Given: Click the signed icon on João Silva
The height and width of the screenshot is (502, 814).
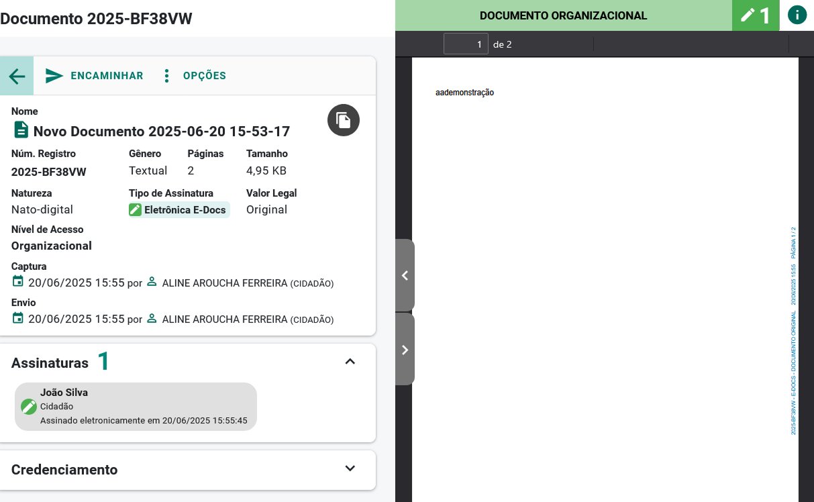Looking at the screenshot, I should point(29,407).
